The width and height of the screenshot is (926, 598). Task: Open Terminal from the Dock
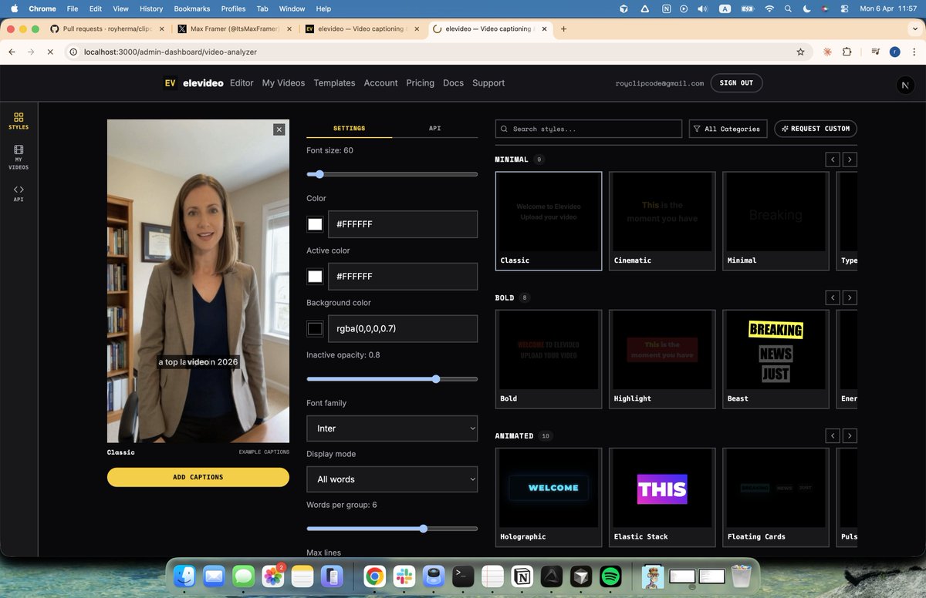pos(463,576)
